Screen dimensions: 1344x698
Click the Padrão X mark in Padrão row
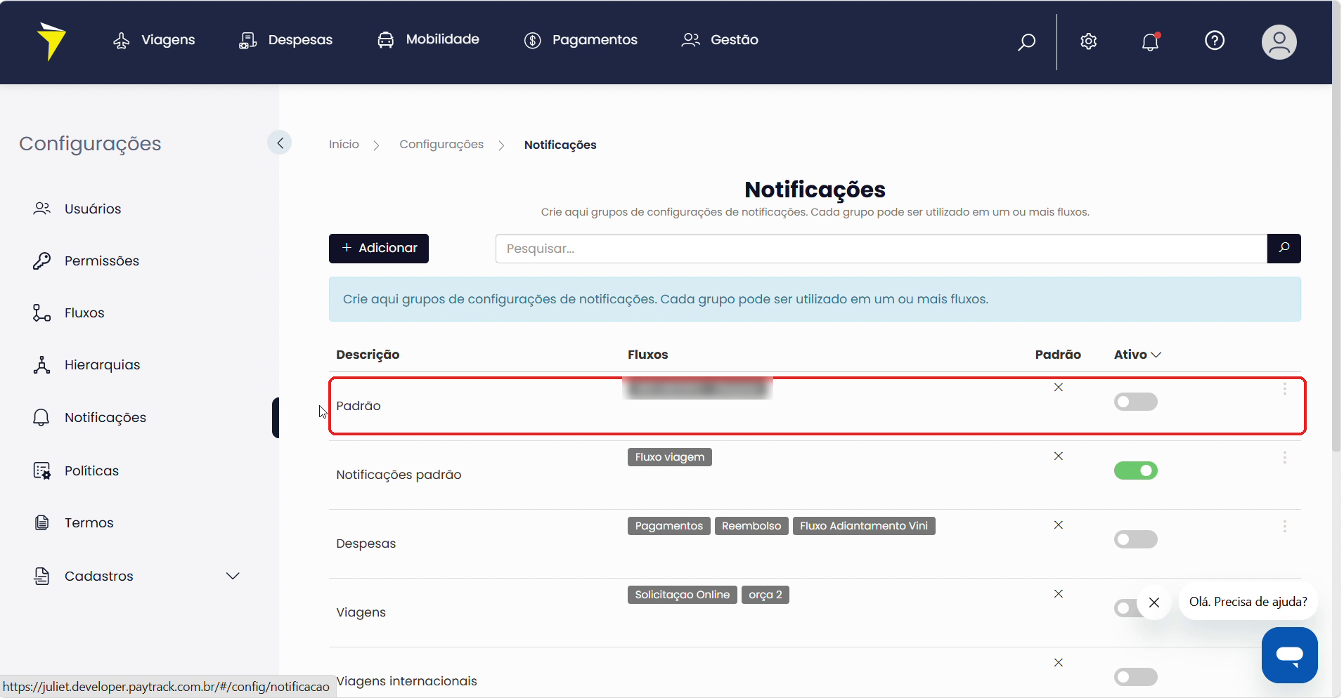pyautogui.click(x=1059, y=387)
